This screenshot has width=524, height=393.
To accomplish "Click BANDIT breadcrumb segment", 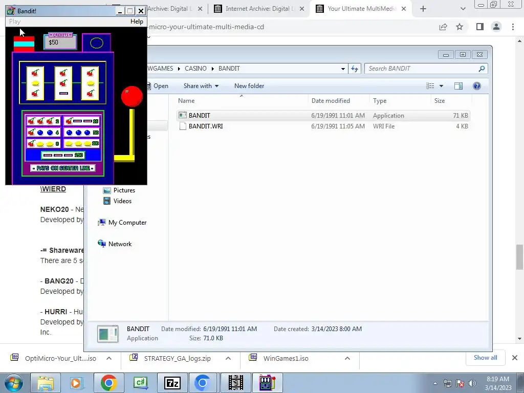I will click(x=229, y=69).
